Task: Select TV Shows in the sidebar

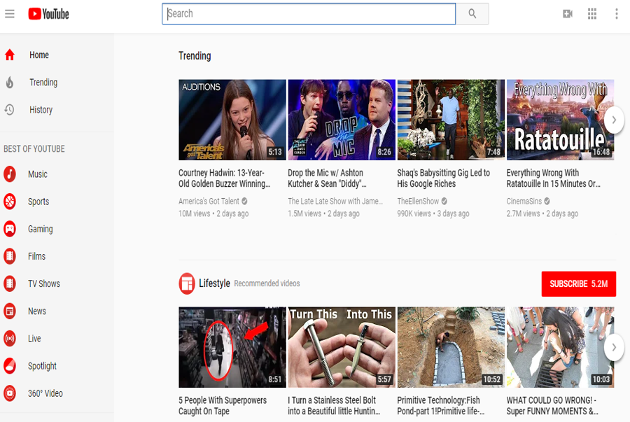Action: (x=44, y=283)
